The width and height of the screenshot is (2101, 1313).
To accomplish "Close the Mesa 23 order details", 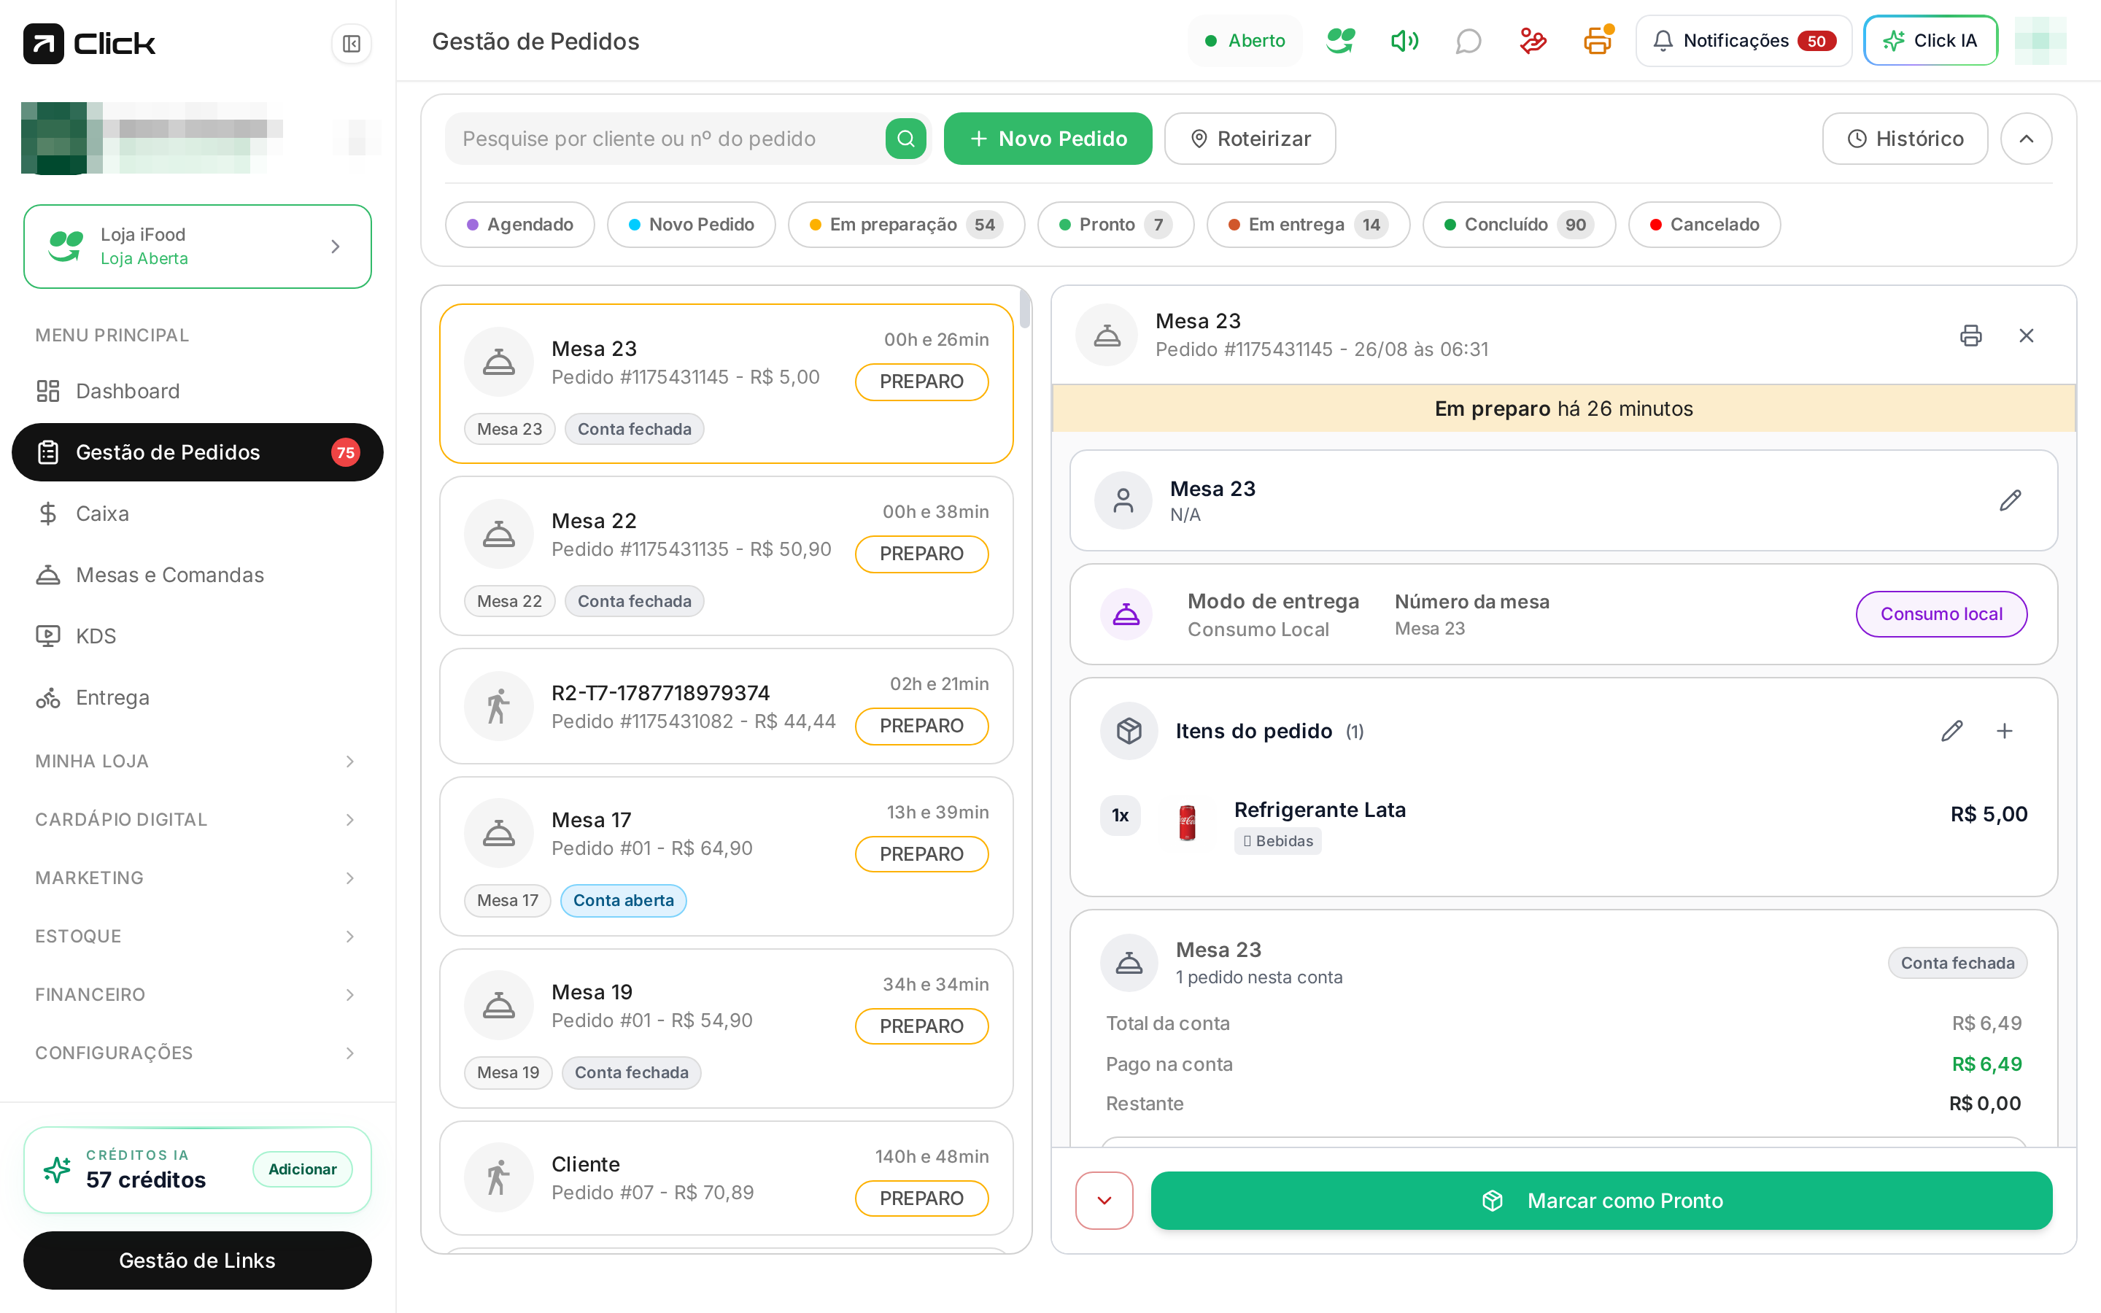I will click(2027, 336).
